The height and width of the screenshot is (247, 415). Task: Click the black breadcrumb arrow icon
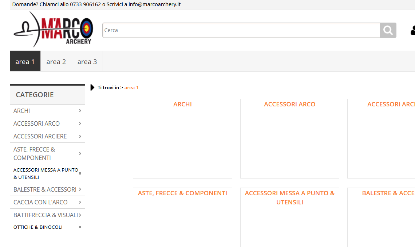pos(92,87)
